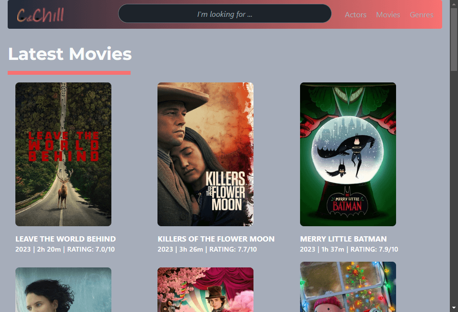Click the LEAVE THE WORLD BEHIND title
The image size is (458, 312).
pos(66,239)
